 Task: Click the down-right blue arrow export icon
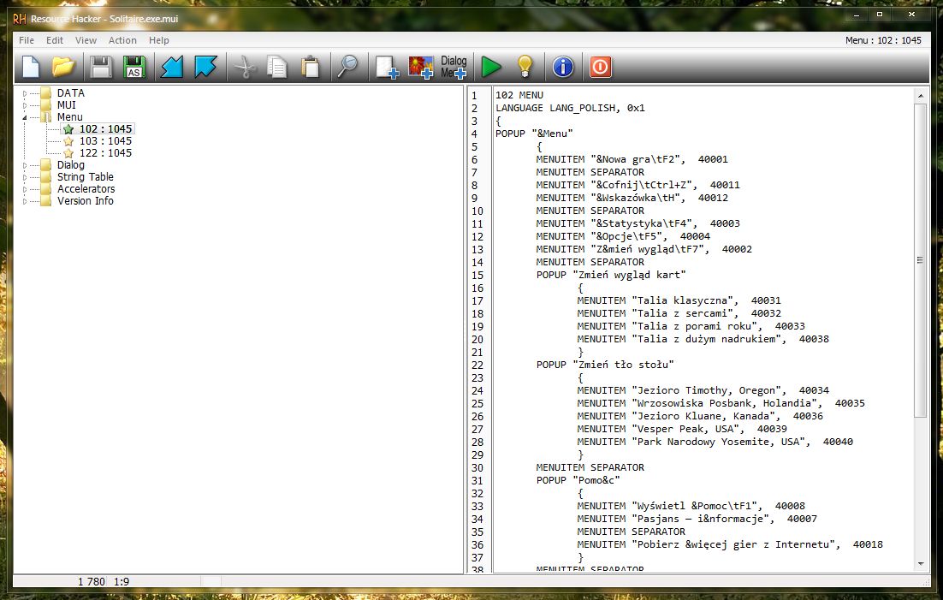(x=205, y=67)
